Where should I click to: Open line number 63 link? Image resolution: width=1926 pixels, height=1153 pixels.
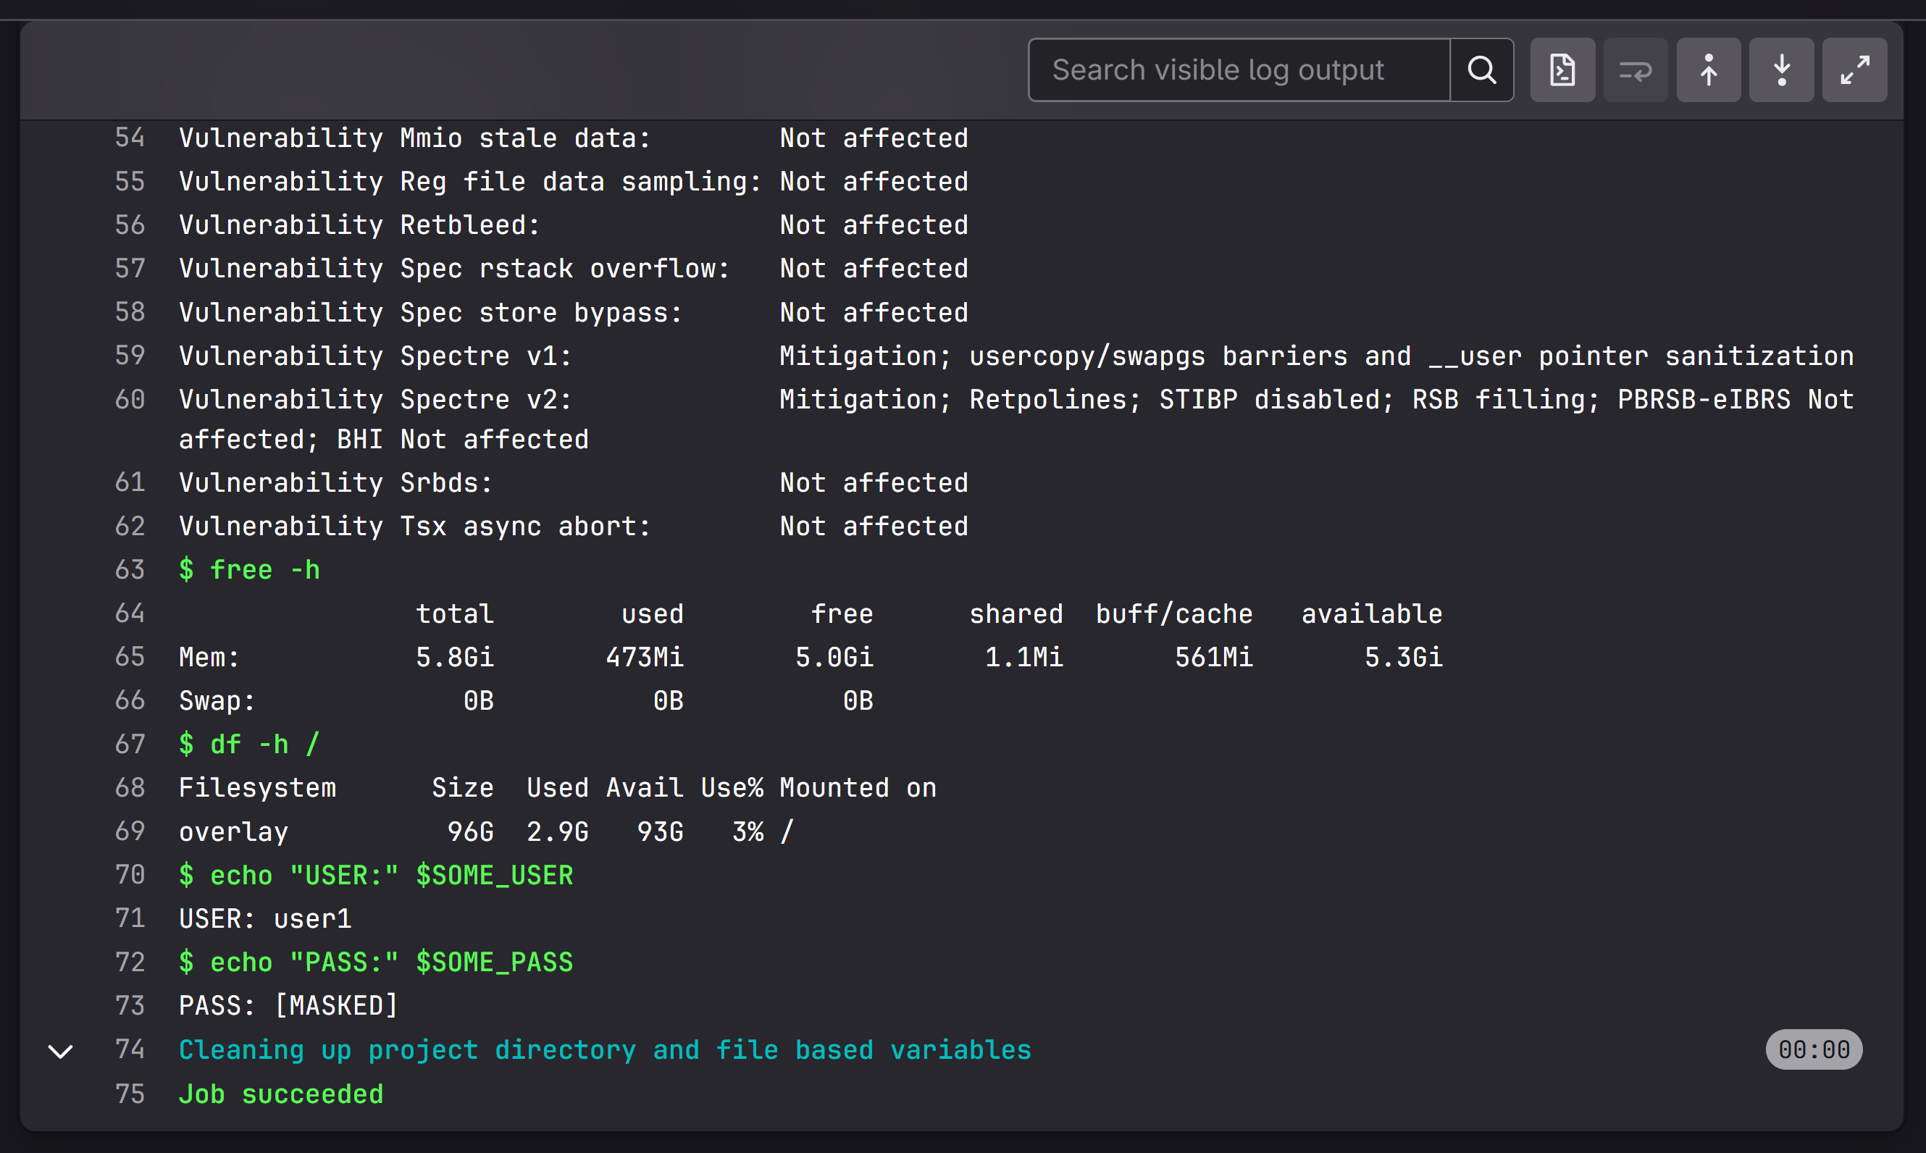tap(130, 569)
